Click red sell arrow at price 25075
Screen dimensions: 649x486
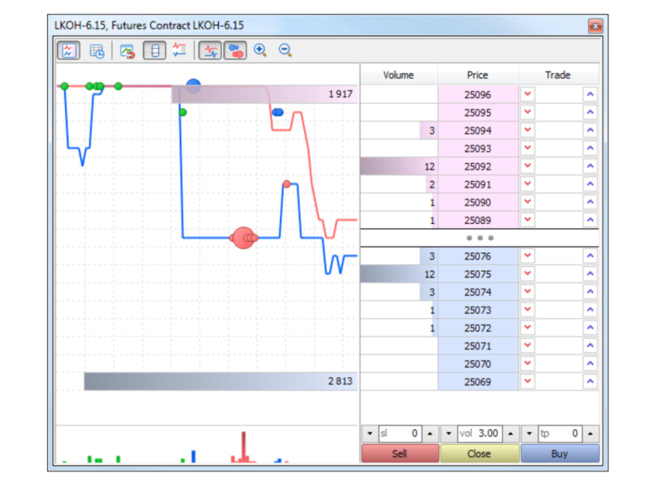(527, 273)
